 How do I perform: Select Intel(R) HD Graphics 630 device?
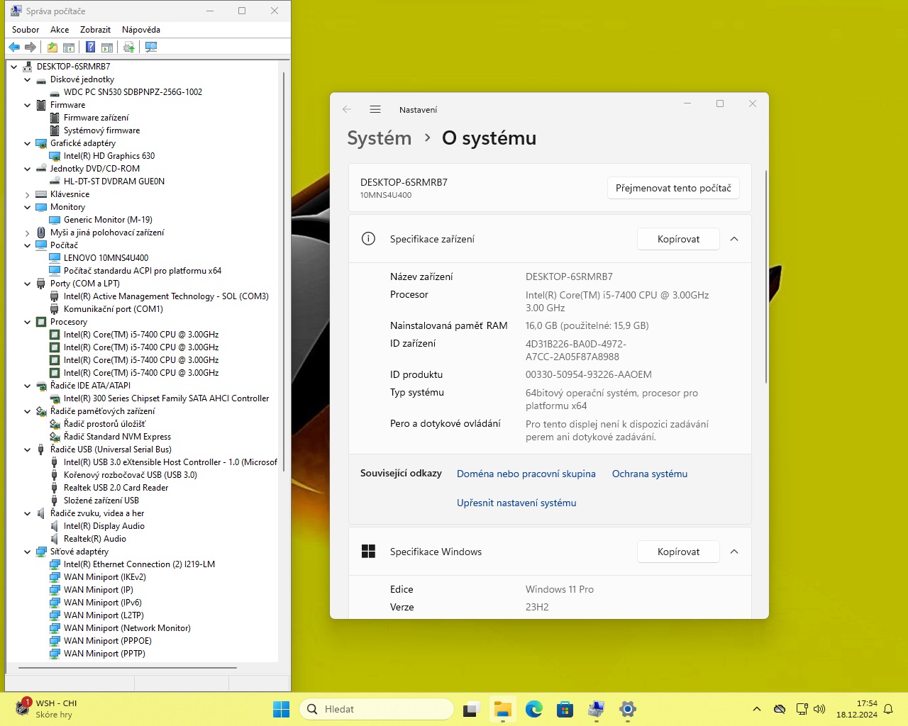pyautogui.click(x=109, y=156)
